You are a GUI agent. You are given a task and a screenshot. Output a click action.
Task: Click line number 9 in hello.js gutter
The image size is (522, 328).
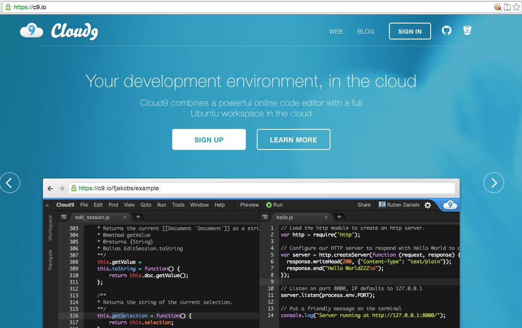pos(272,282)
